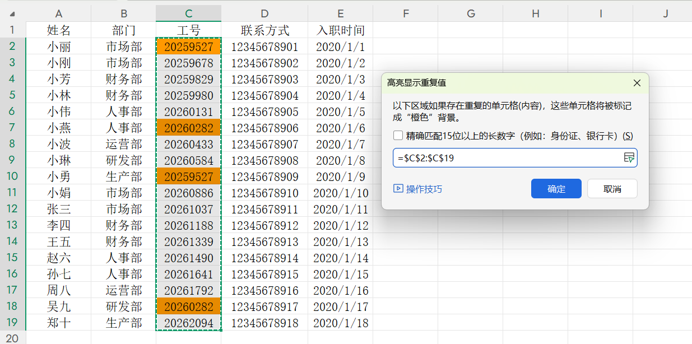Enable 精确匹配15位以上的长数字 checkbox
Image resolution: width=692 pixels, height=344 pixels.
click(398, 136)
